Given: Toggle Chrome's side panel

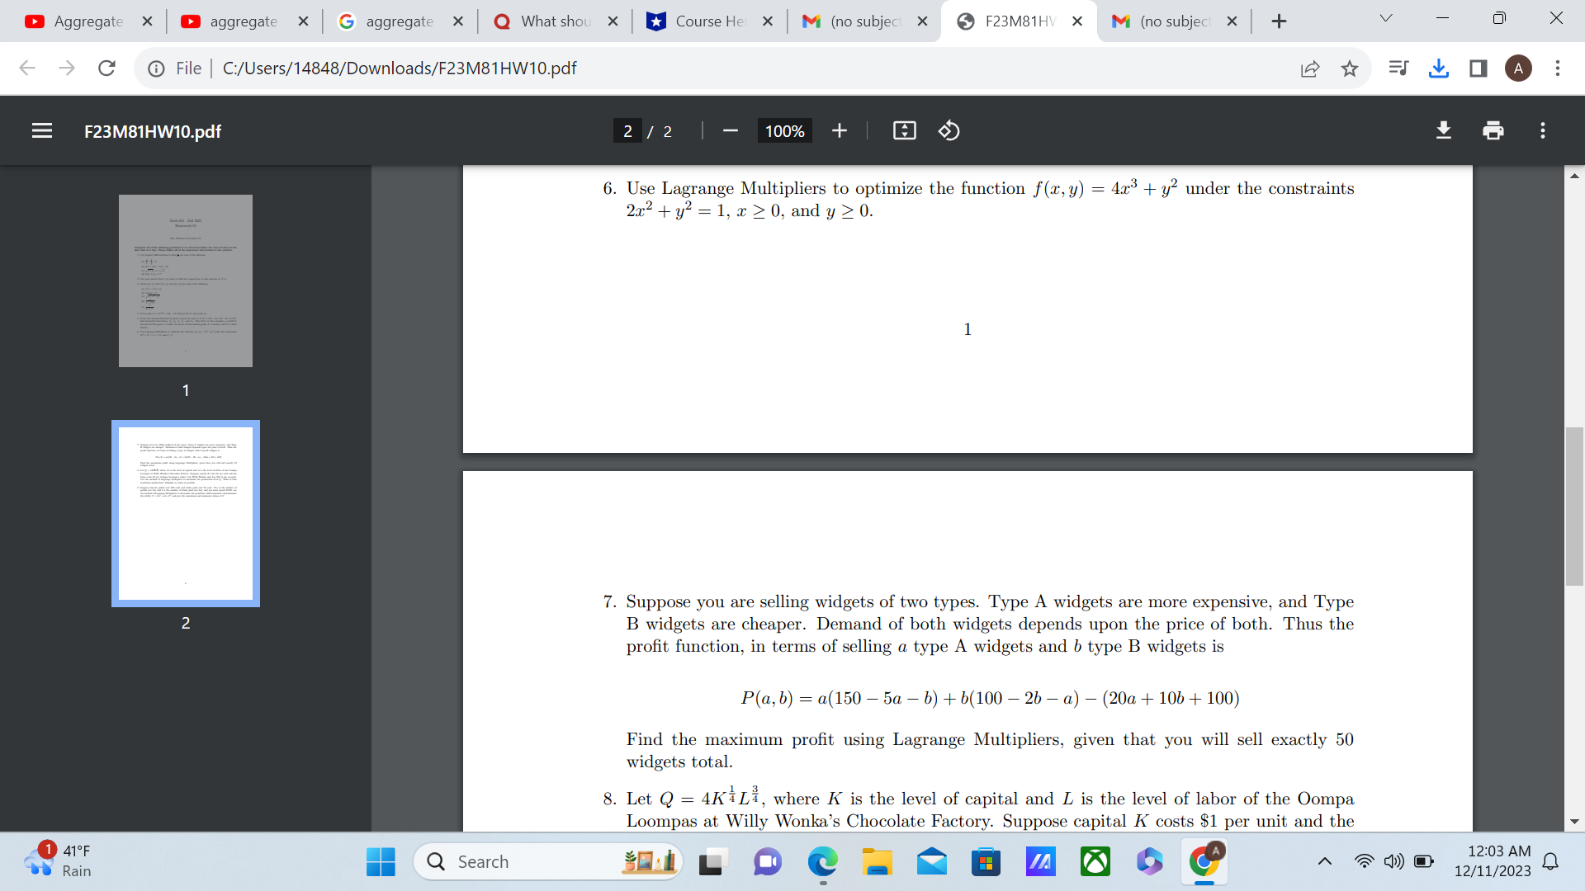Looking at the screenshot, I should [x=1478, y=68].
